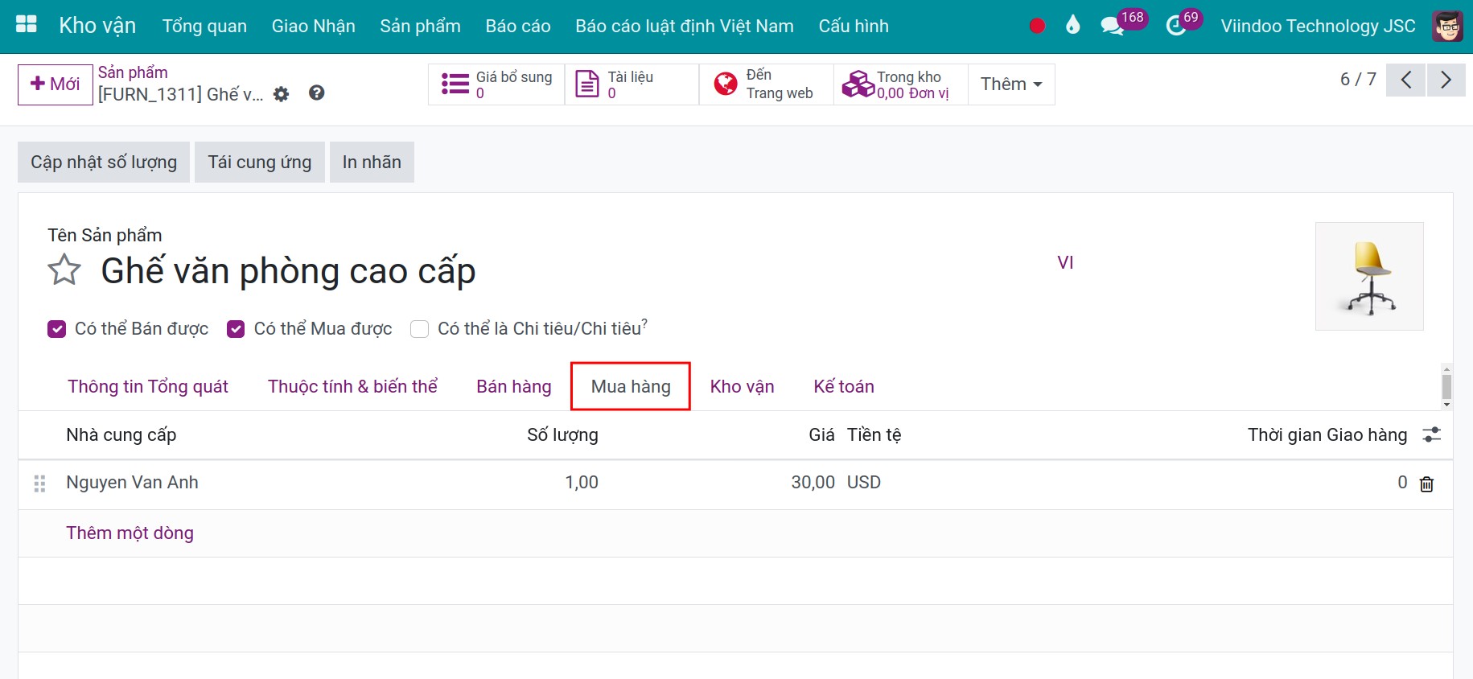Click delivery time cell value 0
The image size is (1473, 679).
(x=1402, y=483)
